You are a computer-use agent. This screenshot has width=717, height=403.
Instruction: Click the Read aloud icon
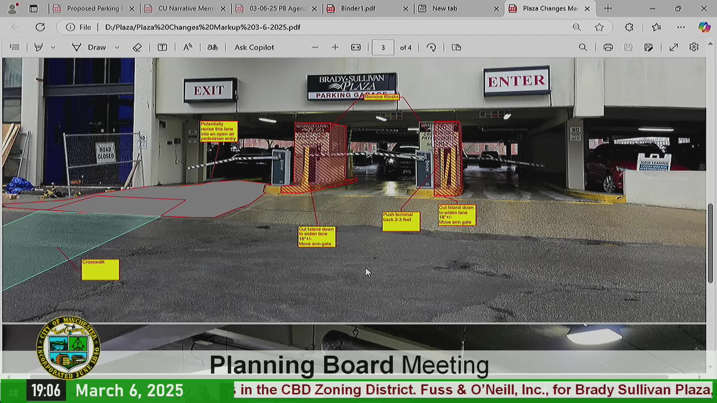click(187, 47)
